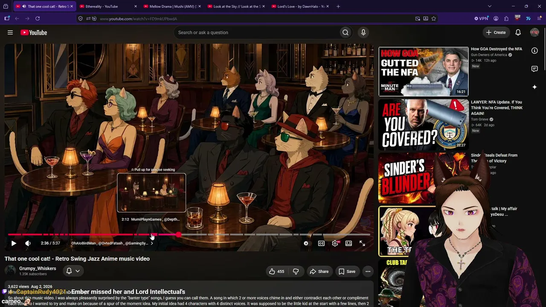Viewport: 546px width, 307px height.
Task: Open the GUTTED THE NFA video thumbnail
Action: coord(423,72)
